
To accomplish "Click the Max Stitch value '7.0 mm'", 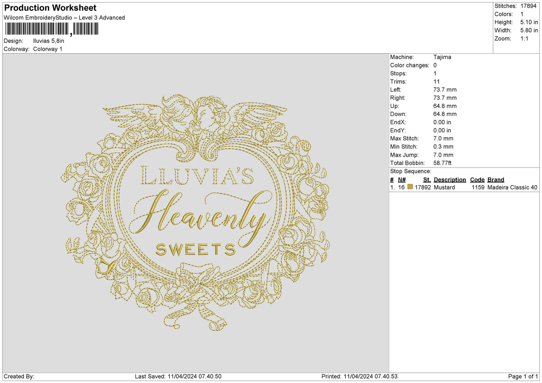I will [443, 138].
